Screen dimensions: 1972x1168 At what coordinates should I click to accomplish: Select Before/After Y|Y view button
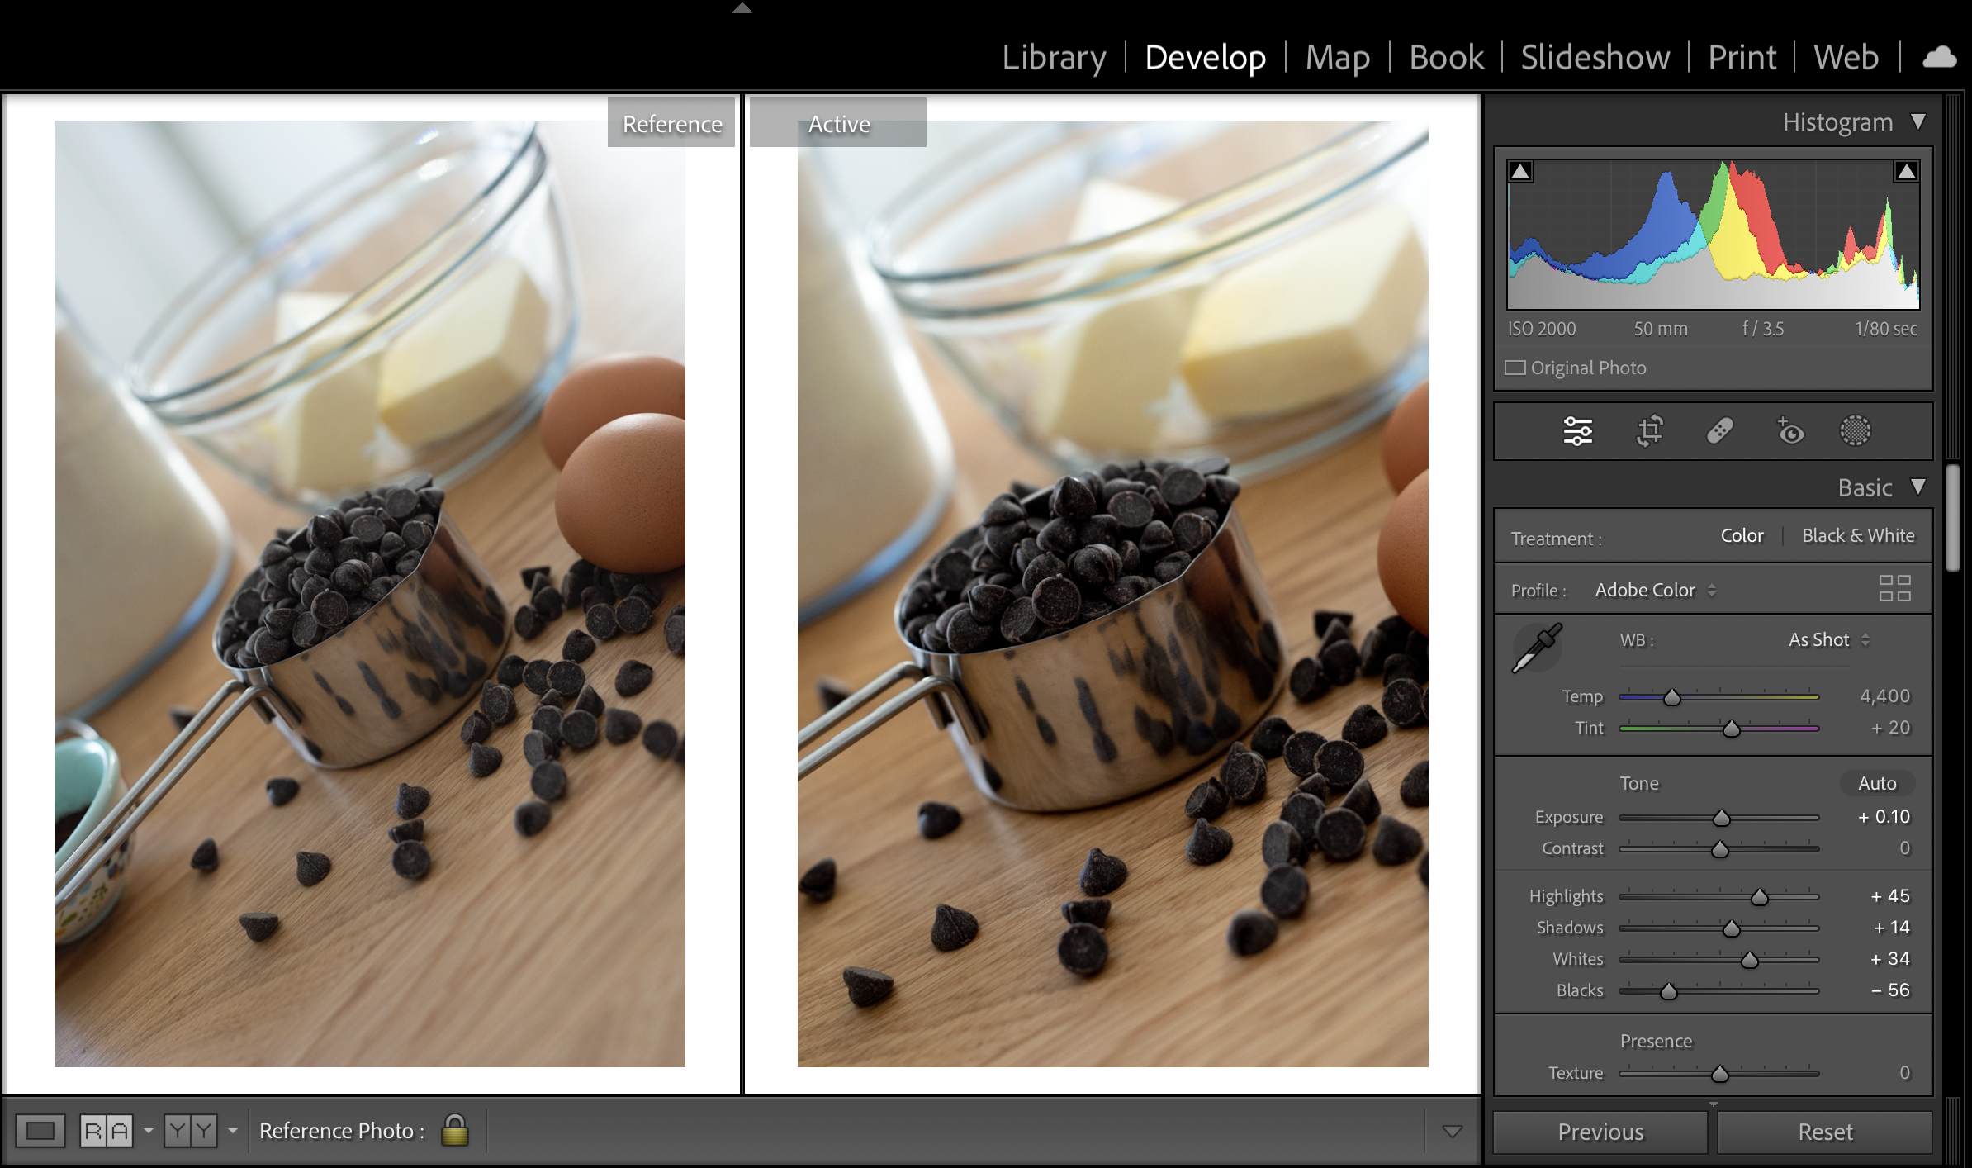[191, 1131]
